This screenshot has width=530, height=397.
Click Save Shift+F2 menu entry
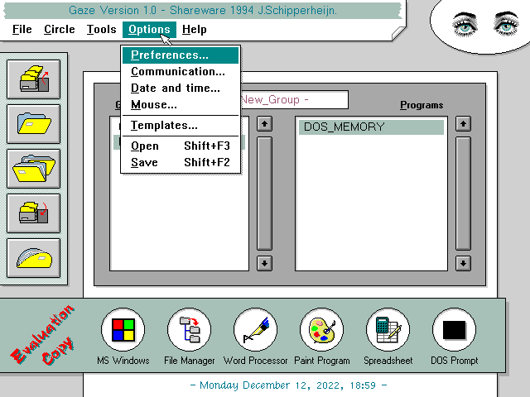click(x=181, y=162)
